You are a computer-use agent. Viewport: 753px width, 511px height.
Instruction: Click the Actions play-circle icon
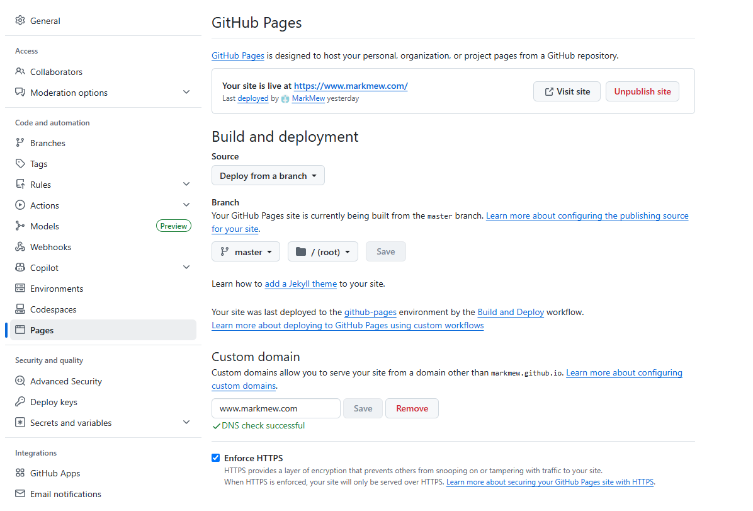(x=20, y=205)
